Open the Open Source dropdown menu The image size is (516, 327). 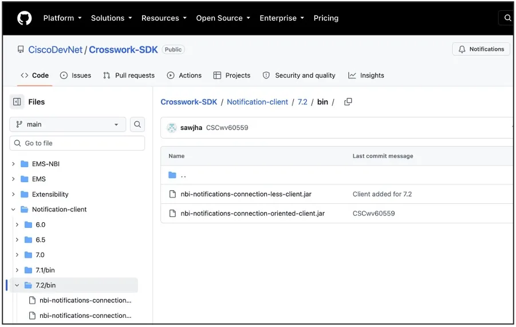click(223, 18)
